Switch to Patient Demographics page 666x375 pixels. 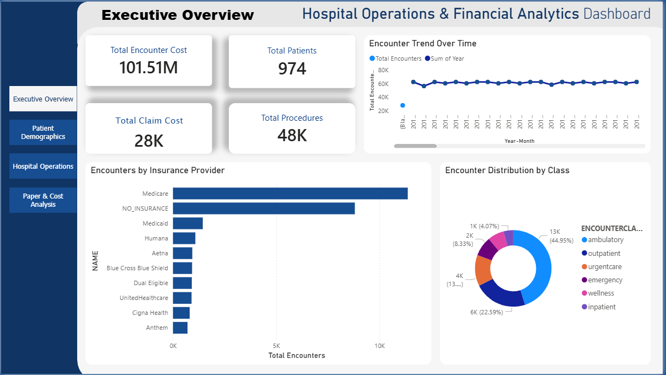[x=43, y=132]
